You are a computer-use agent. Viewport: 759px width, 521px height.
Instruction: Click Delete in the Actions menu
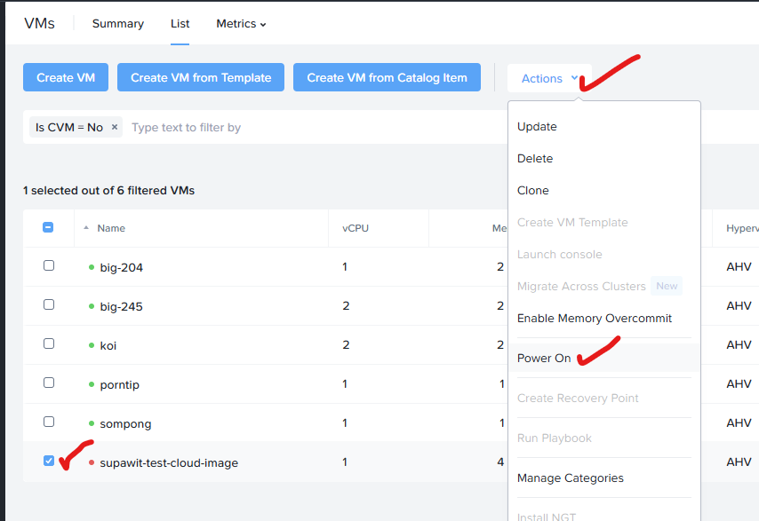pos(535,159)
